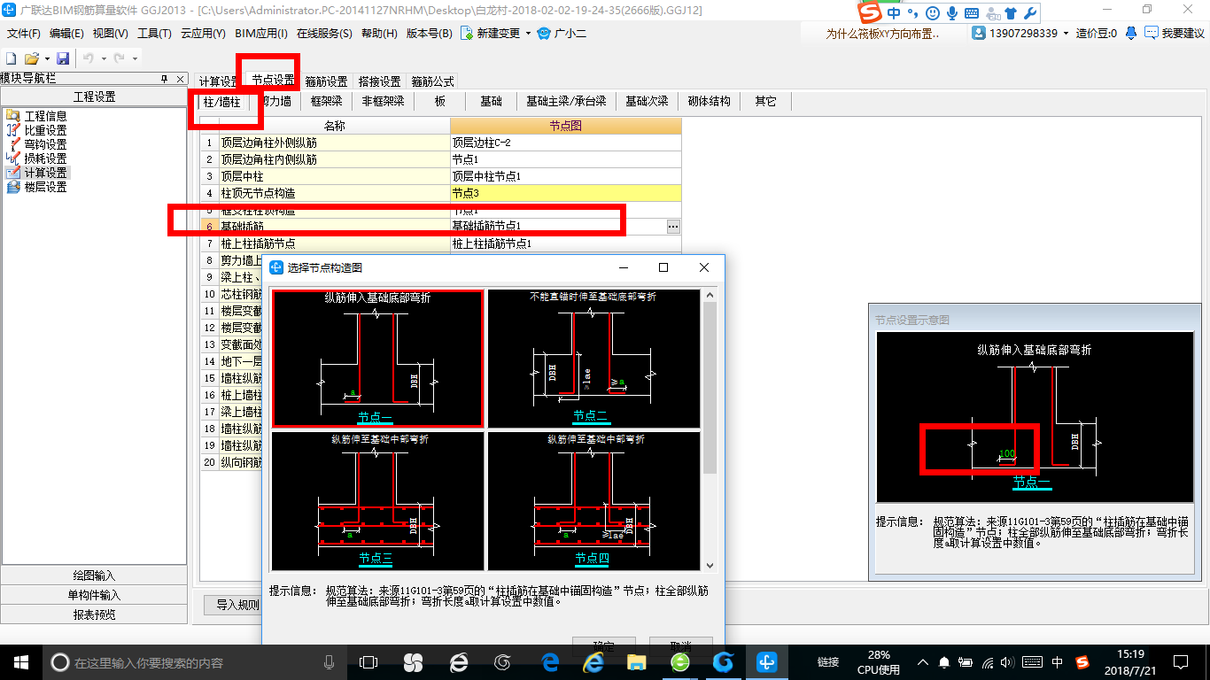Click the Windows search box on taskbar

[195, 662]
